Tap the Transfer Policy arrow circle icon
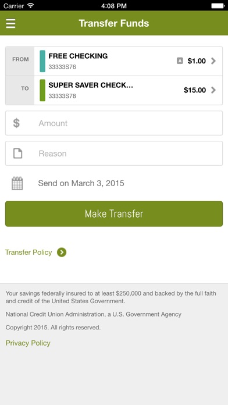Image resolution: width=228 pixels, height=405 pixels. click(x=62, y=253)
